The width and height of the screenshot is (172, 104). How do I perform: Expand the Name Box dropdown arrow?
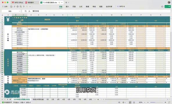point(19,11)
